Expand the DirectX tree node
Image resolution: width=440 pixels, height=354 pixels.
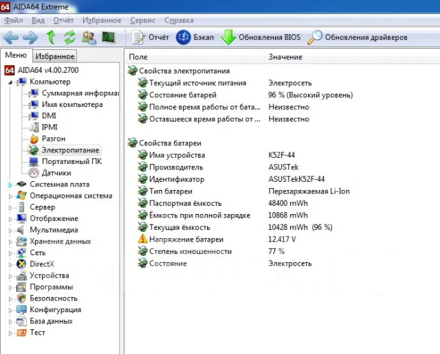10,265
